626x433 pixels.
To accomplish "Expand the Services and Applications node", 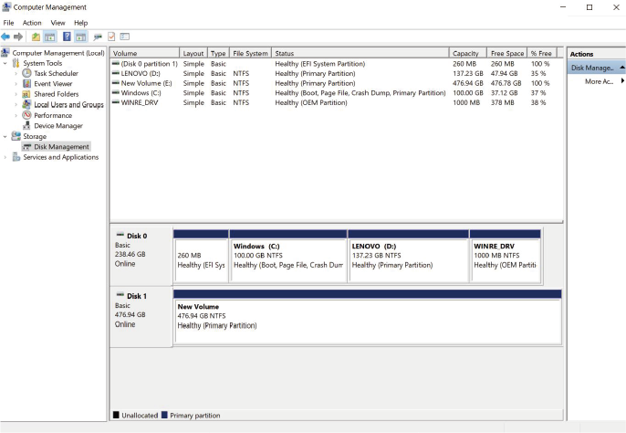I will [5, 157].
